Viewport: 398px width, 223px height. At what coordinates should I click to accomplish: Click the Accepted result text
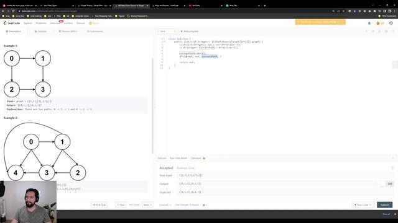point(166,168)
